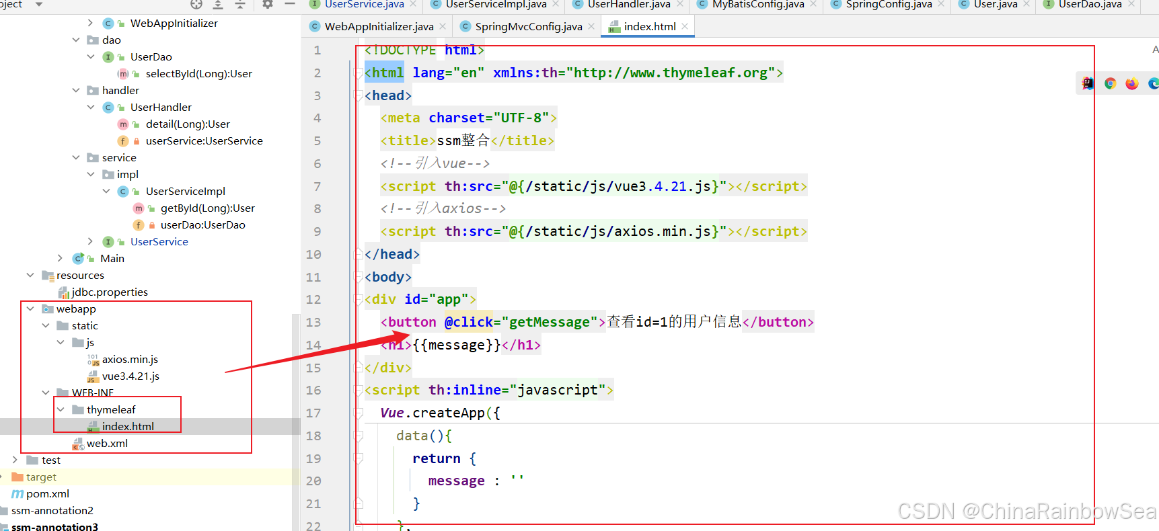Select the target folder in tree
This screenshot has width=1159, height=531.
coord(41,477)
